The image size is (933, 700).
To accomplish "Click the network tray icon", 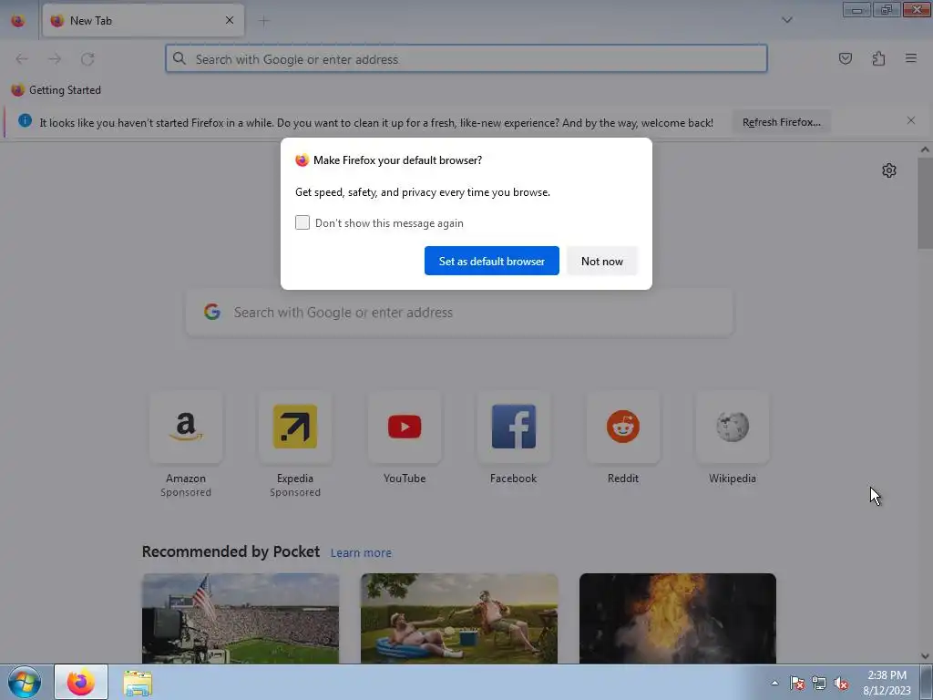I will pos(819,683).
